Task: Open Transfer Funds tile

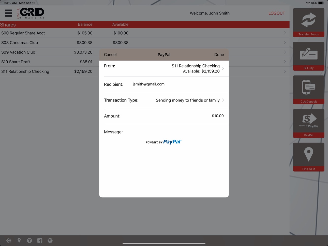Action: [308, 23]
